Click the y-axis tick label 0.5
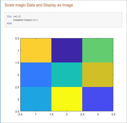The width and height of the screenshot is (127, 123). [17, 38]
